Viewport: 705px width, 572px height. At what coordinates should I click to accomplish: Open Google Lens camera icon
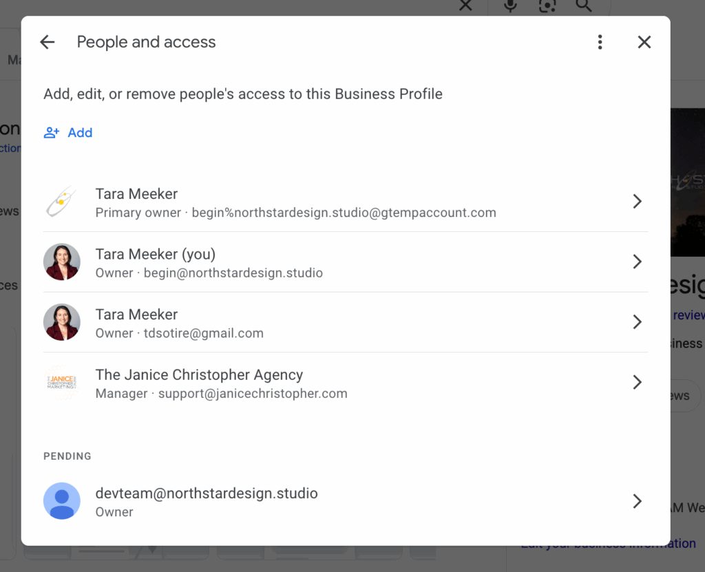click(x=547, y=6)
